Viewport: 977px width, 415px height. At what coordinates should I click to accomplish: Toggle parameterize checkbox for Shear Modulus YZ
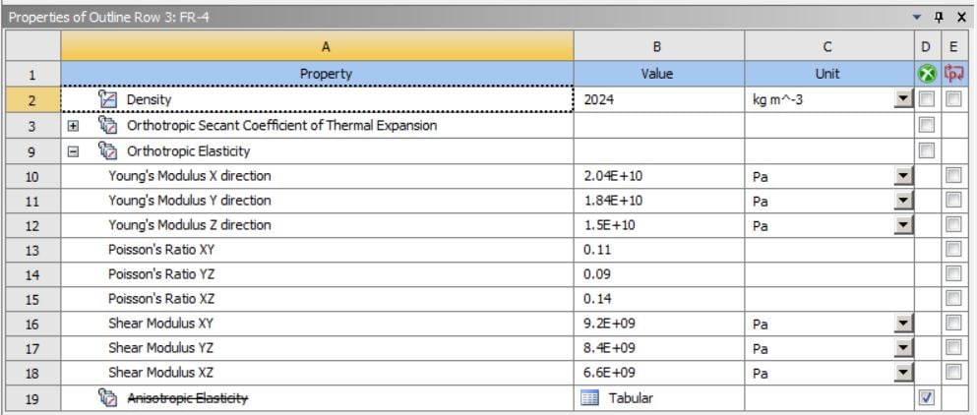[x=952, y=347]
